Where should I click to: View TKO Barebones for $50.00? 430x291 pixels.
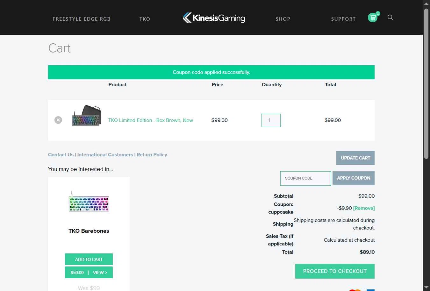(x=89, y=273)
